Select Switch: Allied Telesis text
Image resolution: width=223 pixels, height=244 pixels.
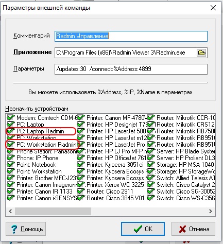coord(186,178)
